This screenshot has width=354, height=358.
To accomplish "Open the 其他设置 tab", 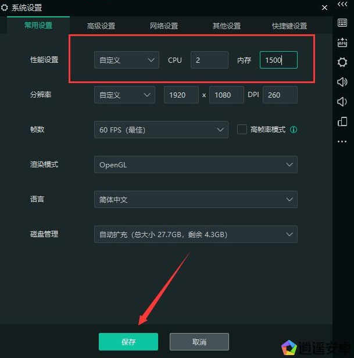I will click(x=227, y=26).
